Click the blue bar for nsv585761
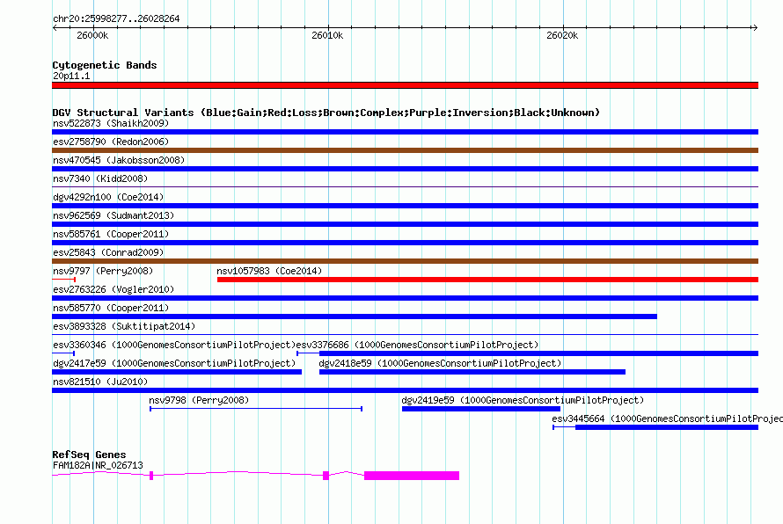The width and height of the screenshot is (783, 524). coord(405,243)
